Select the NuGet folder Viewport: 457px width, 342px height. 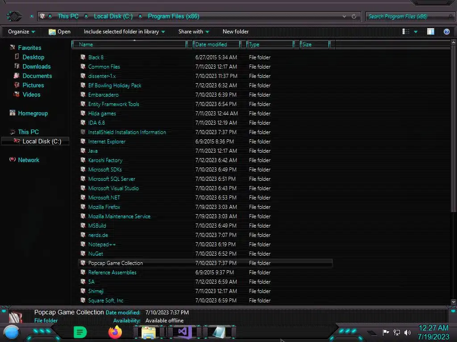pos(96,253)
